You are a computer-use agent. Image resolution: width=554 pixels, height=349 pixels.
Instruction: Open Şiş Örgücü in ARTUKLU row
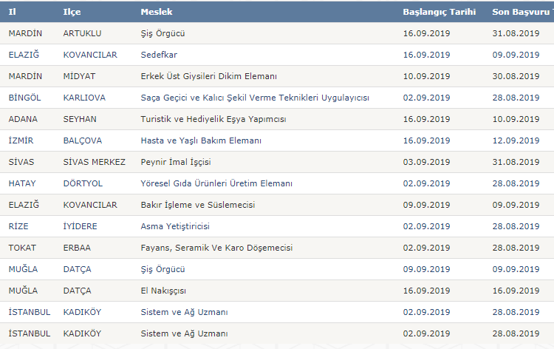click(163, 33)
